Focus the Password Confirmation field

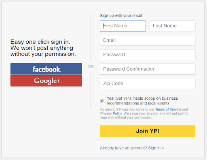click(x=148, y=69)
